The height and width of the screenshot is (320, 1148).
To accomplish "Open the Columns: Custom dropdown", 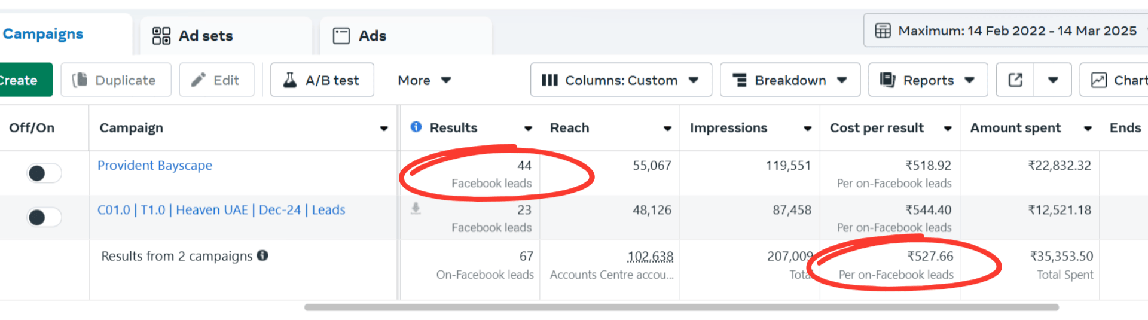I will tap(621, 80).
